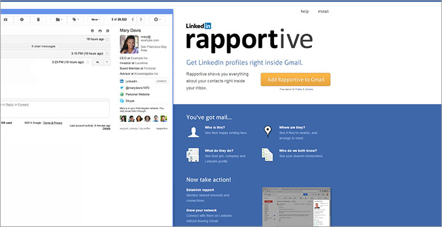The height and width of the screenshot is (227, 442).
Task: Open the Labels tag dropdown
Action: pos(75,20)
